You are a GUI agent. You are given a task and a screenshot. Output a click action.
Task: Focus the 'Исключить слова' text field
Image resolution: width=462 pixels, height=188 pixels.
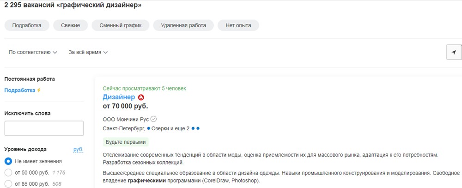(44, 128)
